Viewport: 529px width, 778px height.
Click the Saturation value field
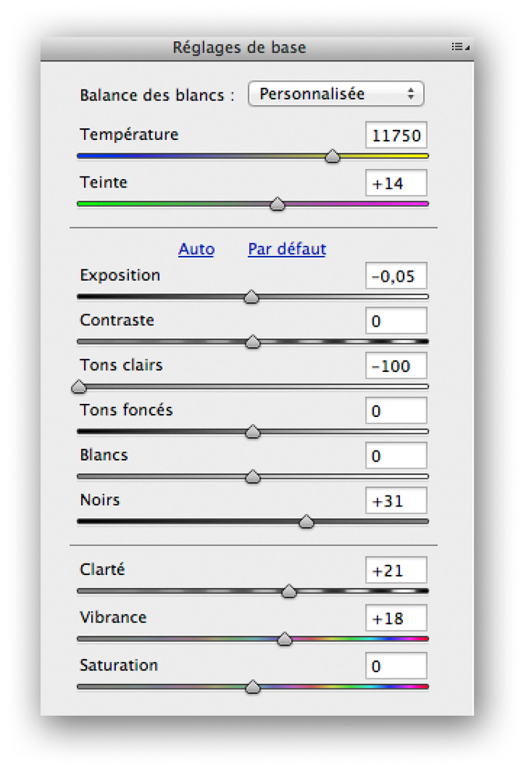[x=396, y=666]
